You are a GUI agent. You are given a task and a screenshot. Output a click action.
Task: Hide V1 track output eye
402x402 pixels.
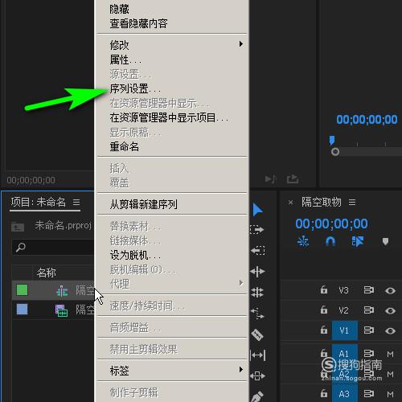pyautogui.click(x=390, y=331)
